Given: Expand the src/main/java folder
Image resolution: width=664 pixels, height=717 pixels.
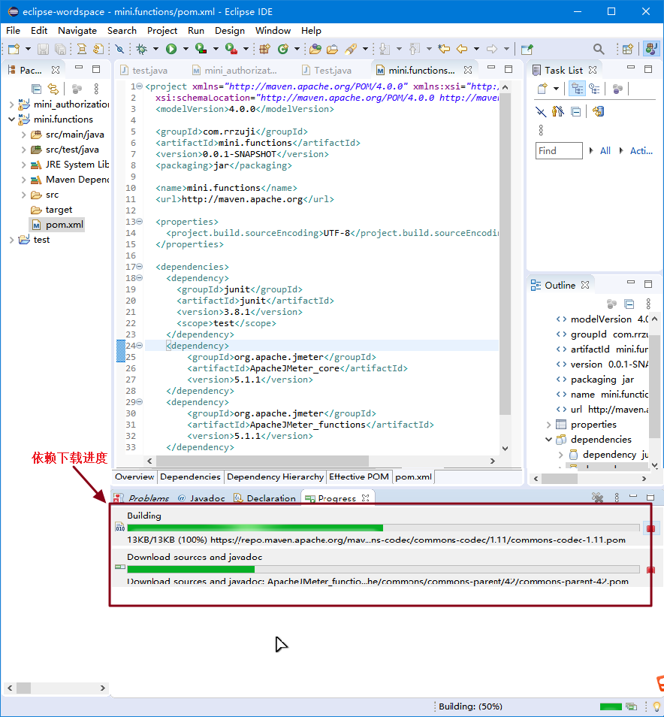Looking at the screenshot, I should [x=23, y=135].
